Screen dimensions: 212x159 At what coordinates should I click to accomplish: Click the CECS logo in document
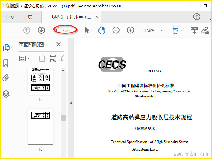point(112,64)
